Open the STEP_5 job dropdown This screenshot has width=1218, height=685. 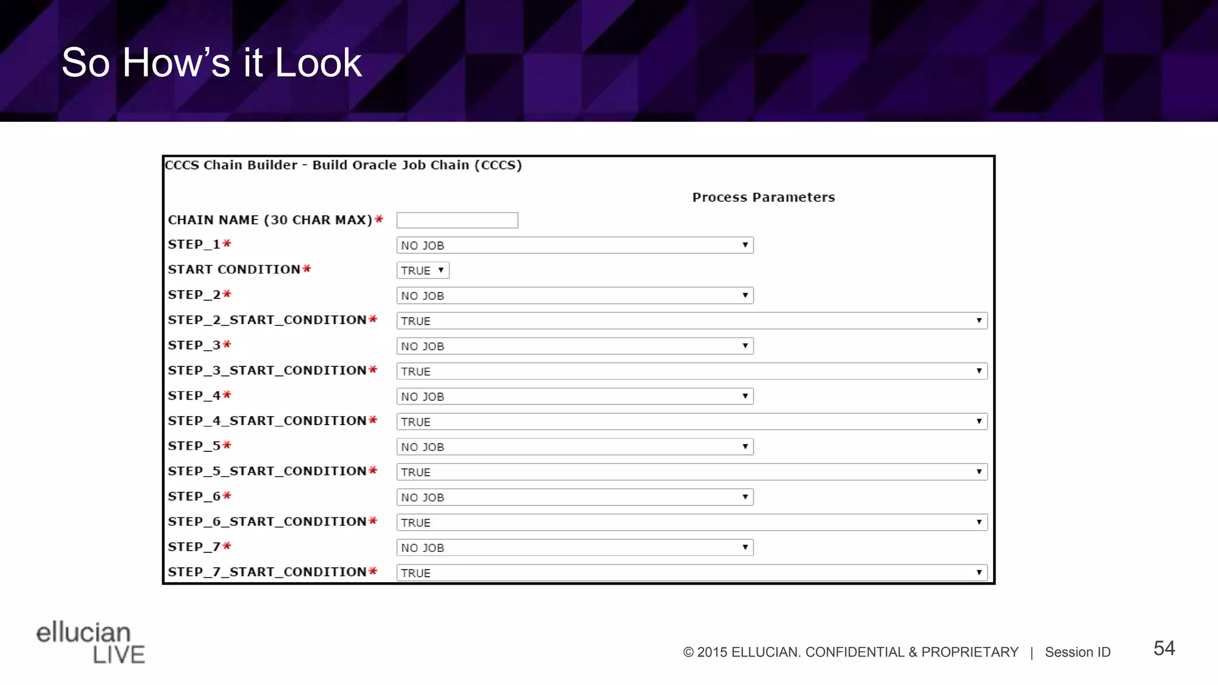pos(575,447)
